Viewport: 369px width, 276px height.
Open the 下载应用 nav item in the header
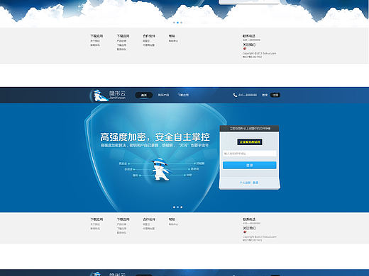pos(183,95)
